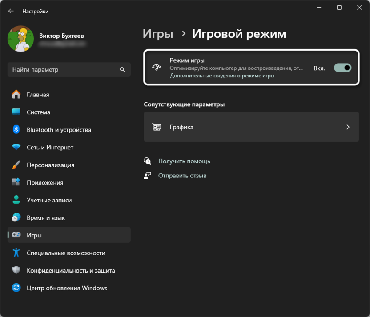Maximize the Settings window
Image resolution: width=370 pixels, height=317 pixels.
point(339,8)
